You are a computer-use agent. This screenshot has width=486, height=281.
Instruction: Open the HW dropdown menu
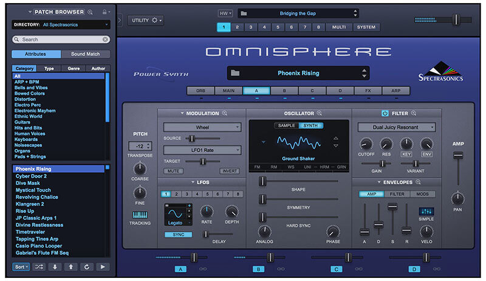(x=225, y=13)
